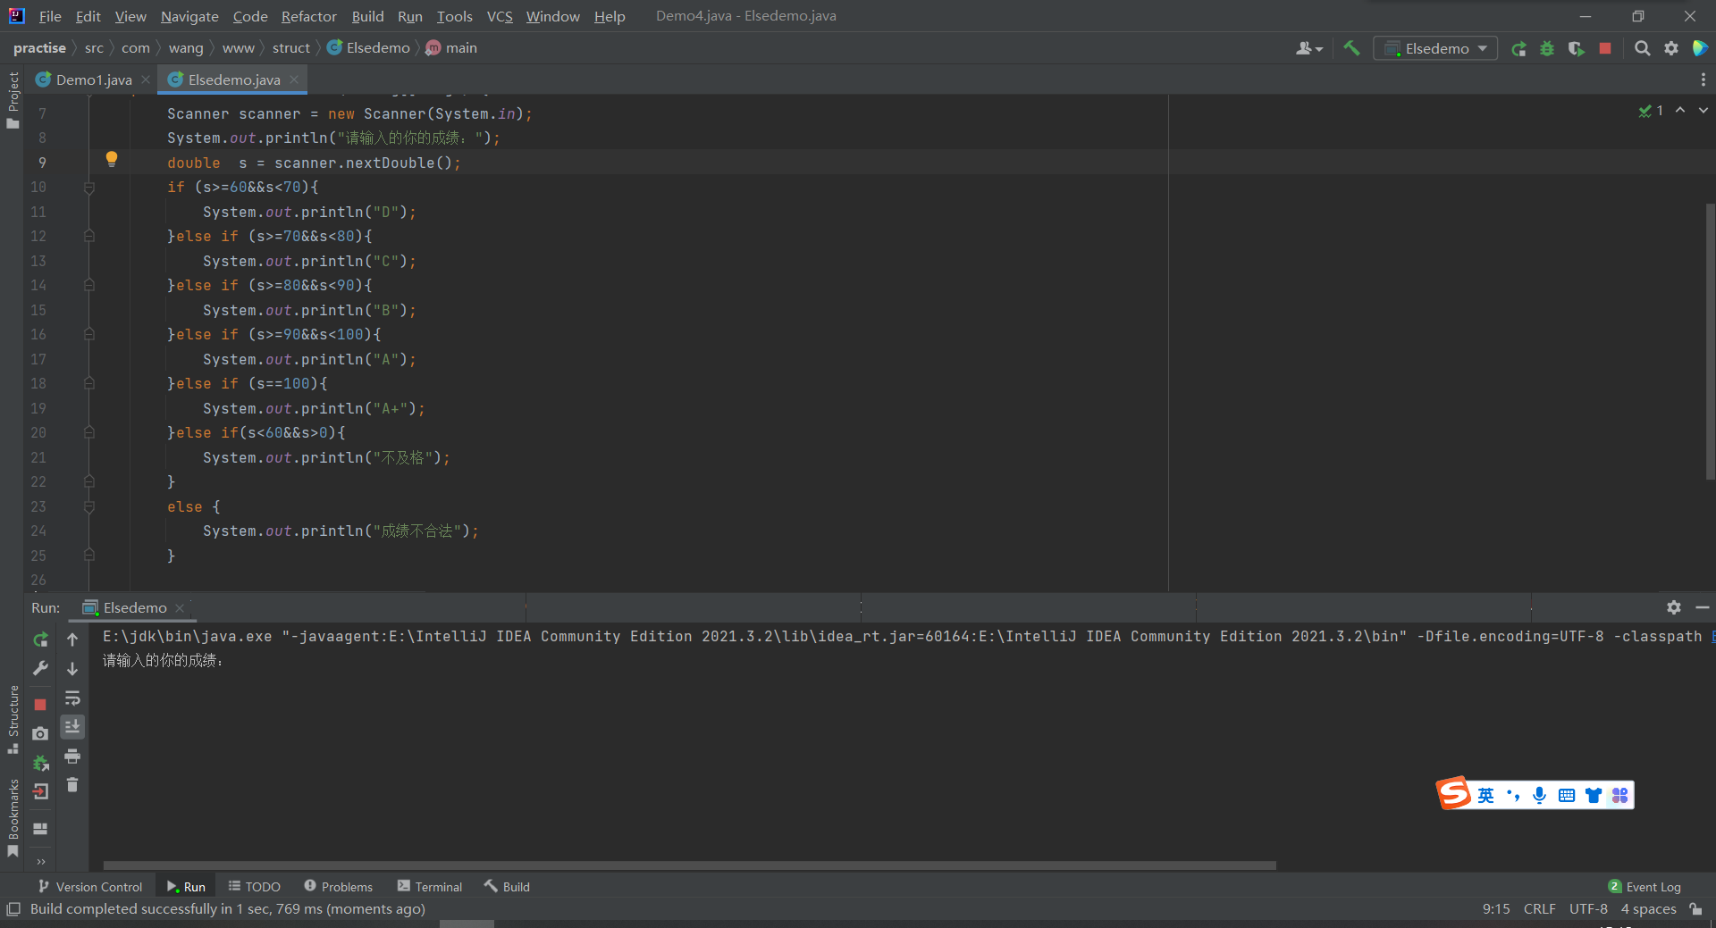Open Code With Me user dropdown
Viewport: 1716px width, 928px height.
coord(1309,48)
